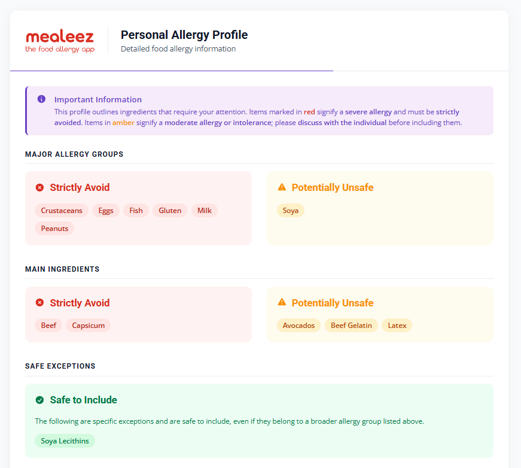Click the Fish allergy tag
521x468 pixels.
tap(136, 211)
